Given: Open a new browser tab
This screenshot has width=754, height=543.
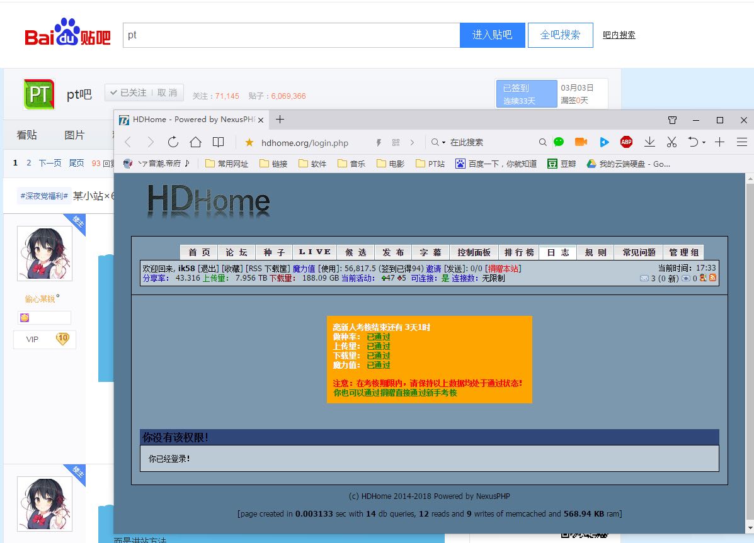Looking at the screenshot, I should 280,119.
